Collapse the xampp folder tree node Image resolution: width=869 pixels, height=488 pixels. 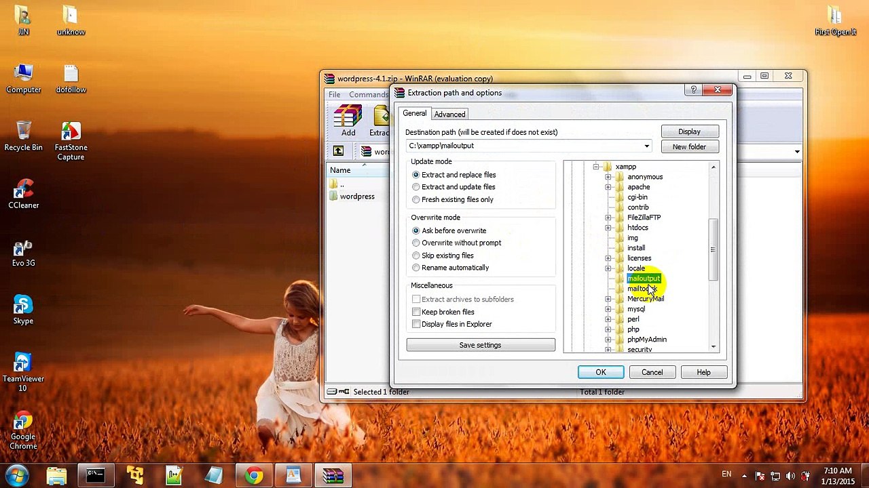click(x=595, y=167)
